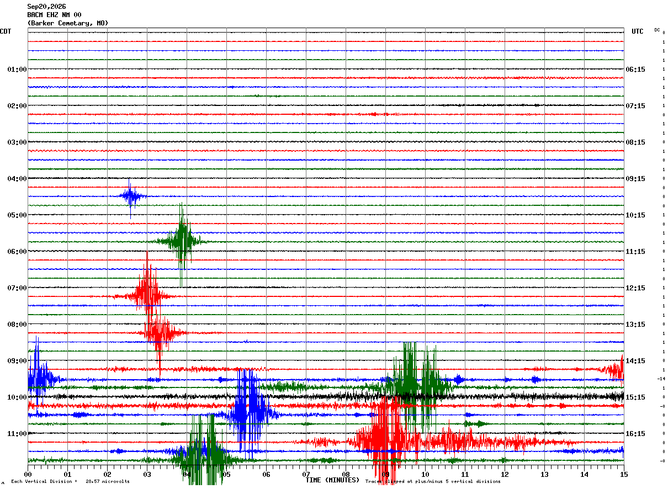Click the small blue seismic burst near minute 2.5
Viewport: 668px width, 489px height.
pyautogui.click(x=131, y=196)
